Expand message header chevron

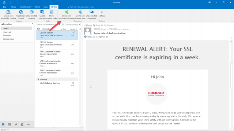(231, 38)
